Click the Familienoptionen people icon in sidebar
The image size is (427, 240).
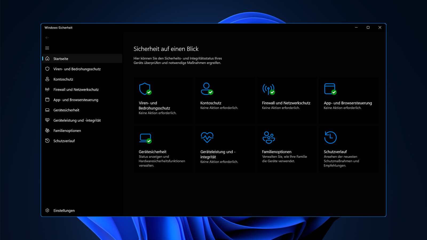48,130
